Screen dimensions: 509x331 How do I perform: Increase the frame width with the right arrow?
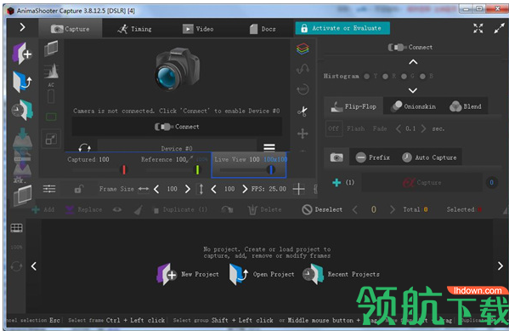click(187, 189)
